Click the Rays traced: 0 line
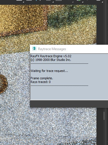The height and width of the screenshot is (145, 108). 41,82
